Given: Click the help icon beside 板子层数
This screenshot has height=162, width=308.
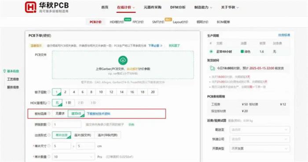Looking at the screenshot, I should (x=49, y=92).
